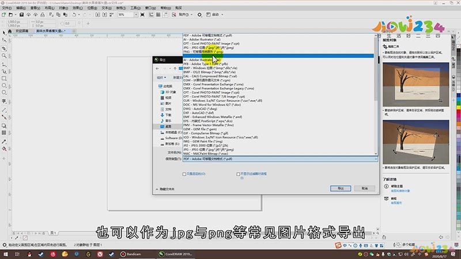This screenshot has height=259, width=461.
Task: Open the 编辑 Edit menu
Action: (x=21, y=8)
